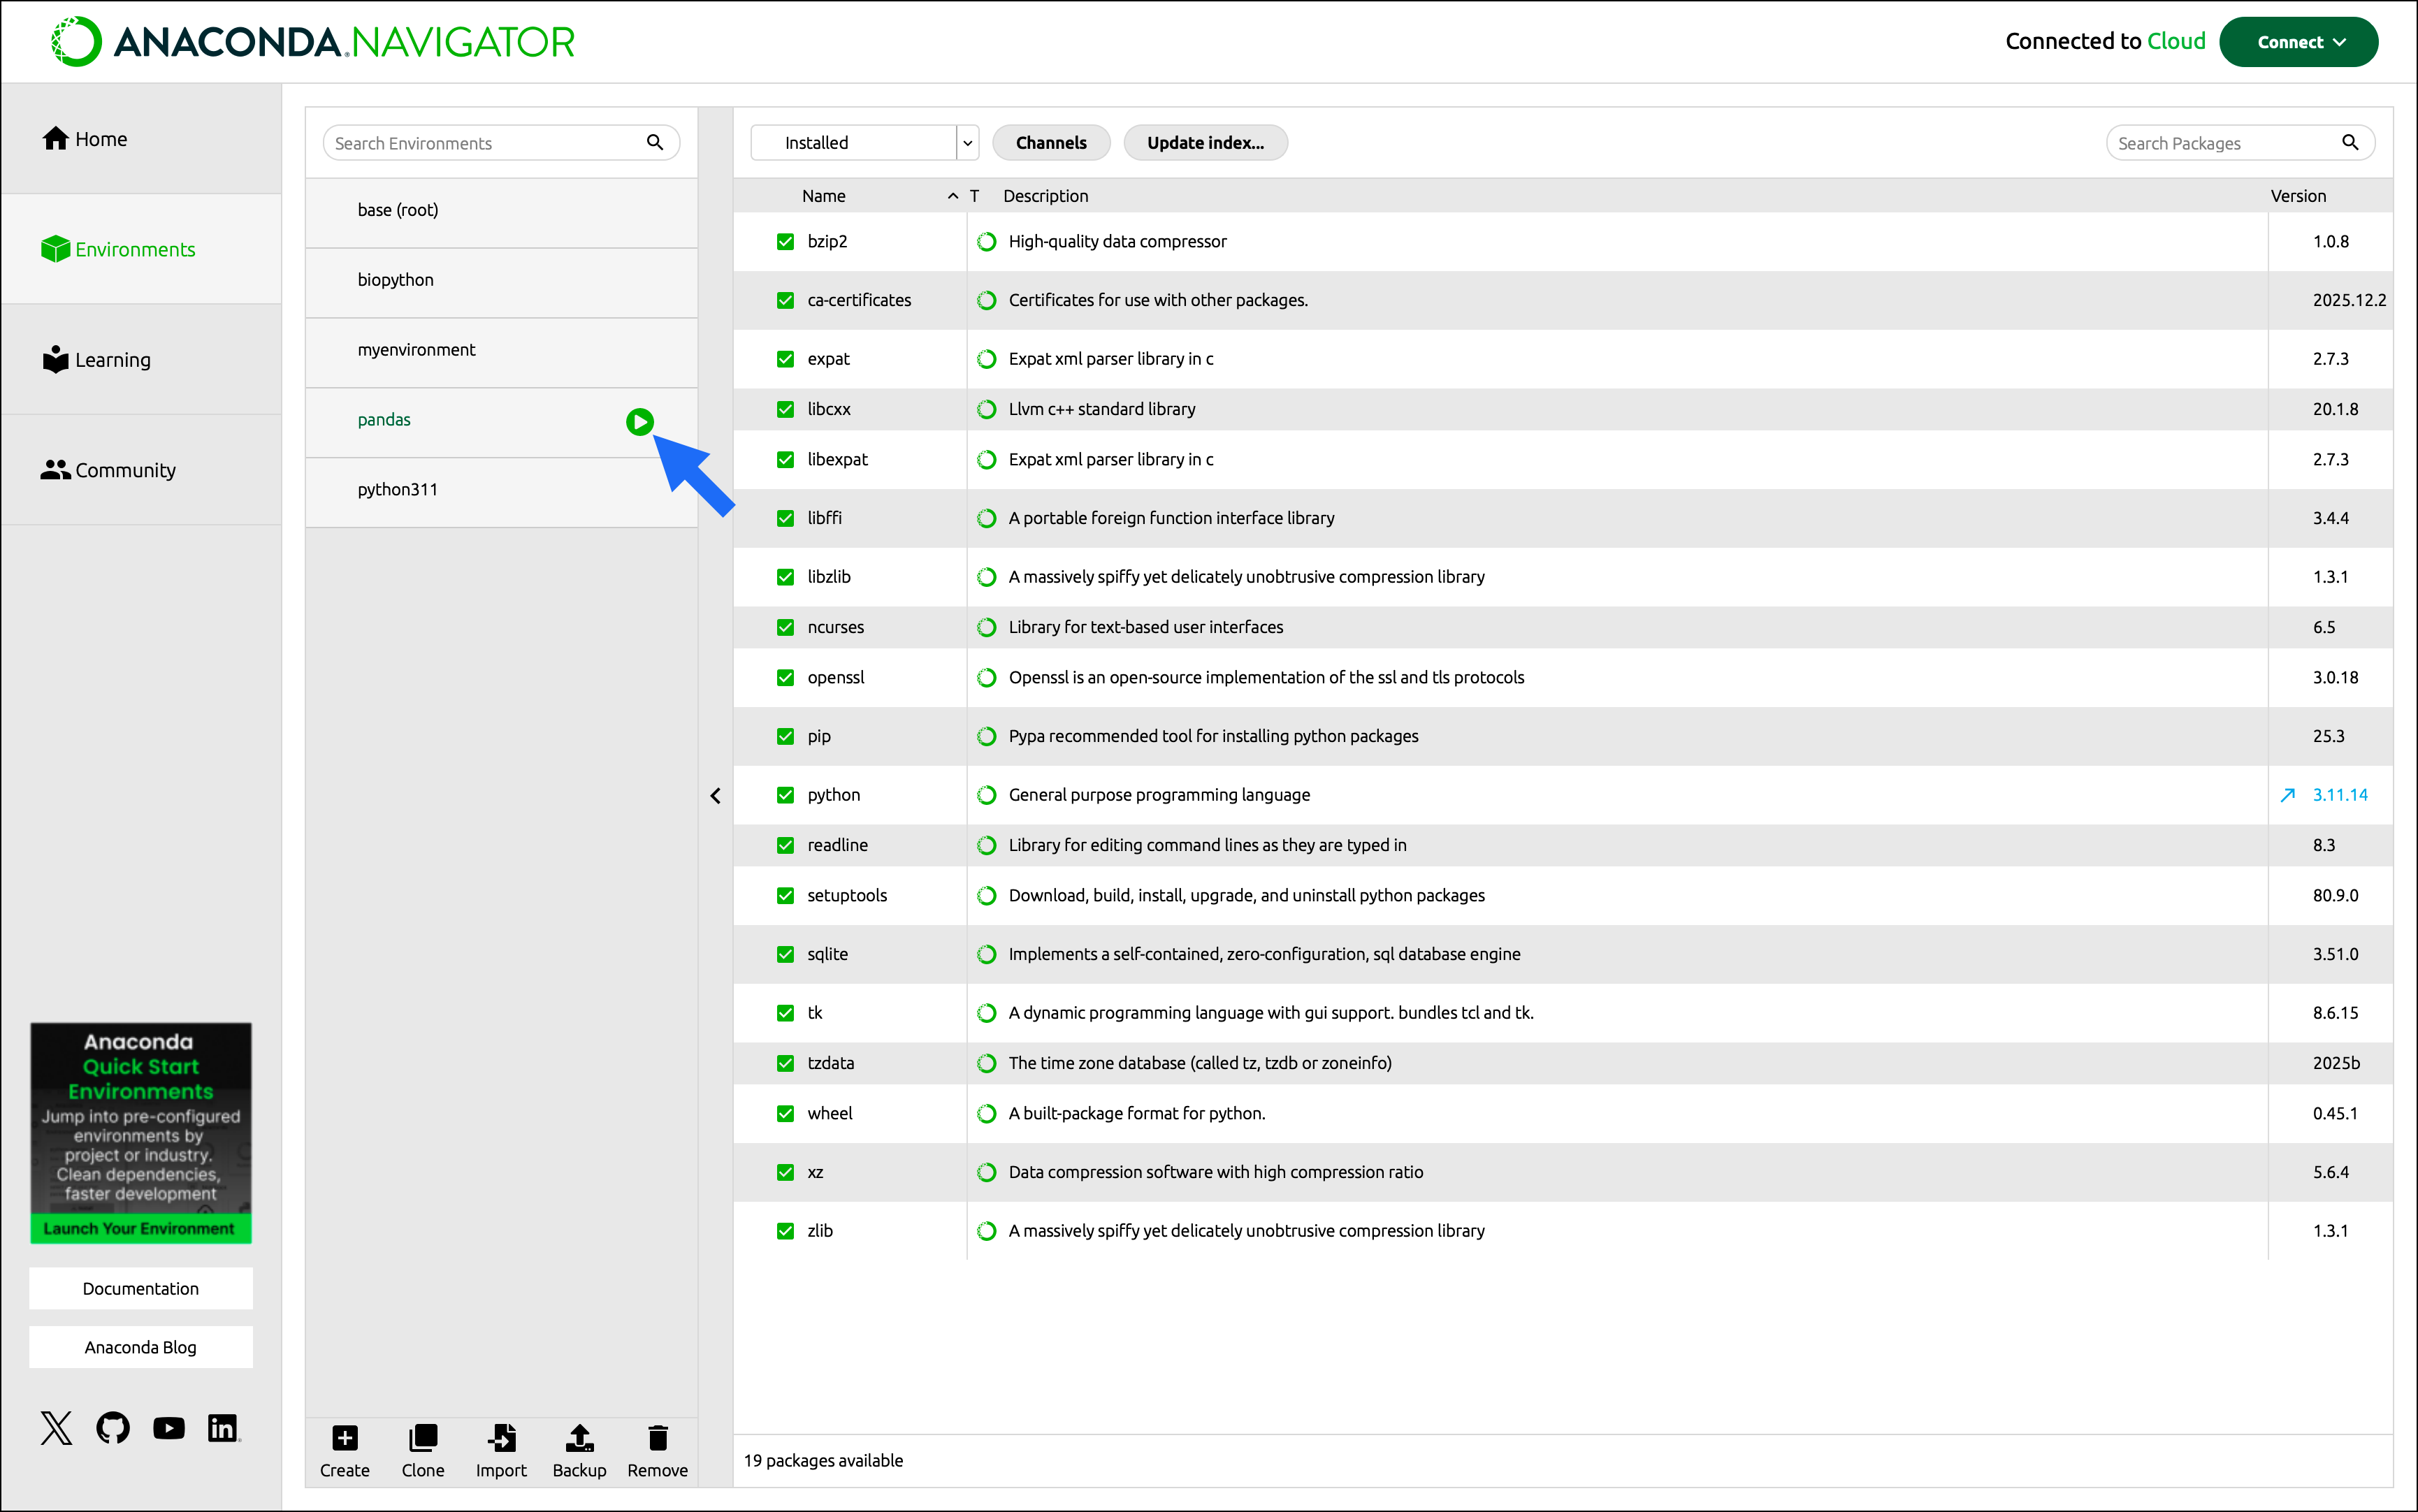Open the YouTube icon link
This screenshot has height=1512, width=2418.
(x=169, y=1427)
